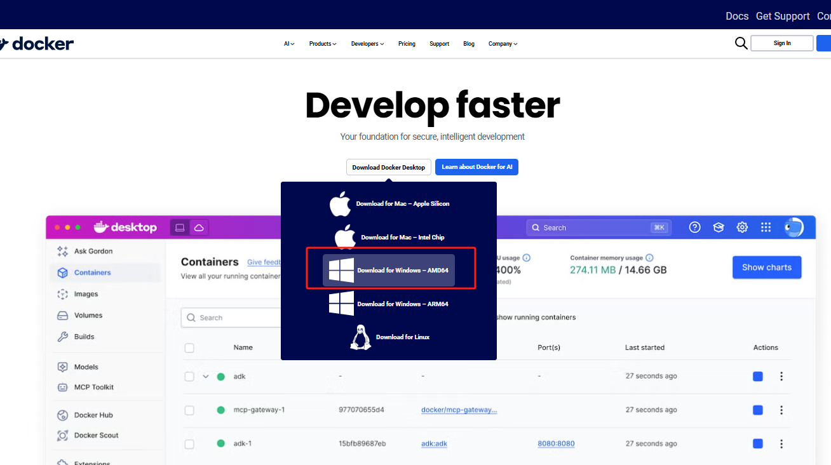Click the Apple logo for Apple Silicon download
The width and height of the screenshot is (831, 465).
[341, 204]
